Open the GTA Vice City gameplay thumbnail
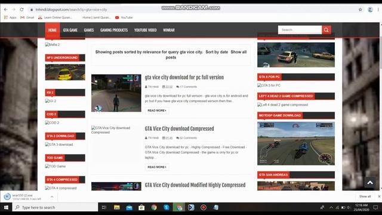The width and height of the screenshot is (382, 215). [116, 93]
